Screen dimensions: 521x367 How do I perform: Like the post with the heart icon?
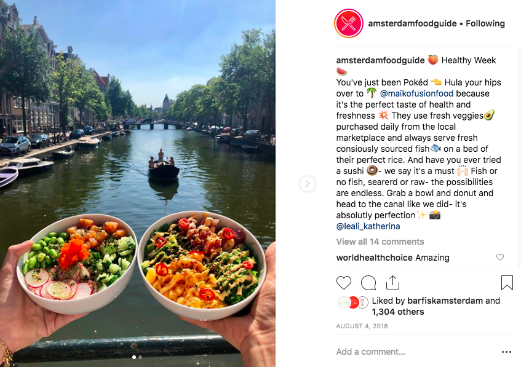click(344, 283)
